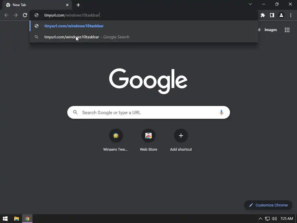Open the tab search dropdown chevron
The width and height of the screenshot is (297, 223).
[x=250, y=4]
